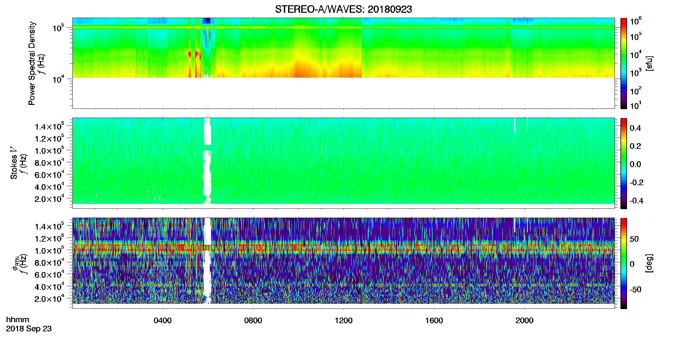This screenshot has height=354, width=687.
Task: Click the STEREO-A/WAVES: 20180923 plot title
Action: [x=343, y=10]
